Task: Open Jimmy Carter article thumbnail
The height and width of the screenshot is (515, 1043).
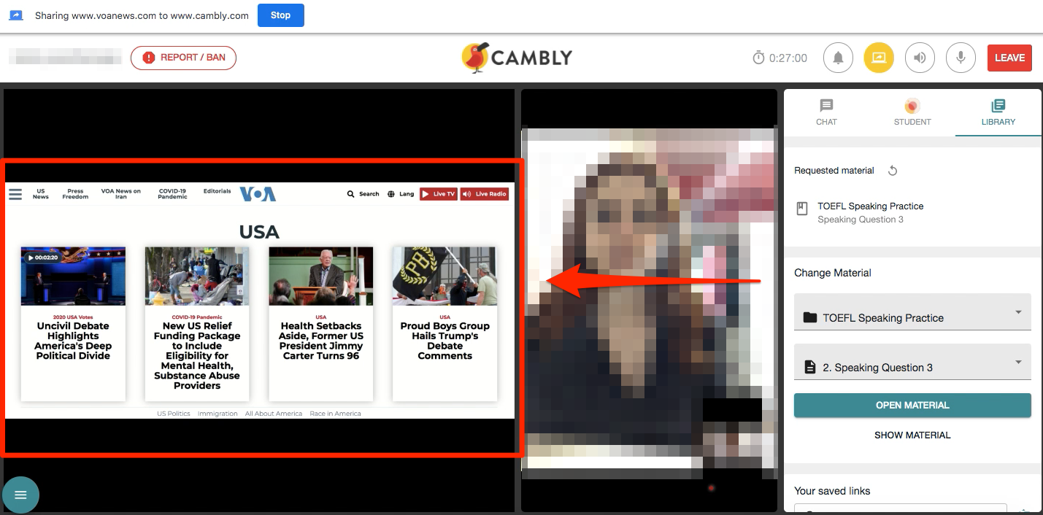Action: 321,276
